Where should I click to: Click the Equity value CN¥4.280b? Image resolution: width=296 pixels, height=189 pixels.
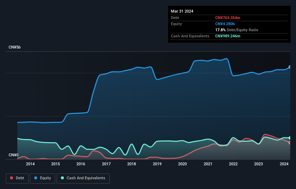coord(226,24)
